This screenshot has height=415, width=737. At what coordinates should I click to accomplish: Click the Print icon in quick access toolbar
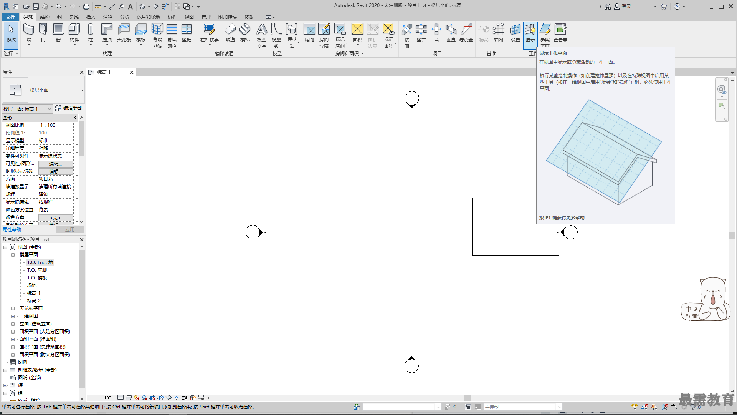click(x=86, y=7)
